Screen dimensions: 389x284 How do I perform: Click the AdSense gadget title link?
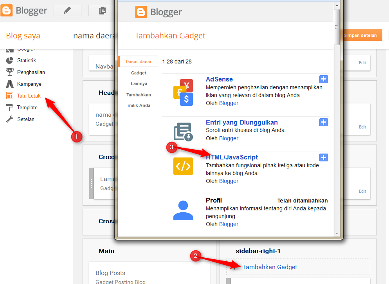219,79
